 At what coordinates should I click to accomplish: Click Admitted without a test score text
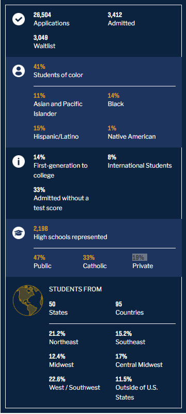61,203
